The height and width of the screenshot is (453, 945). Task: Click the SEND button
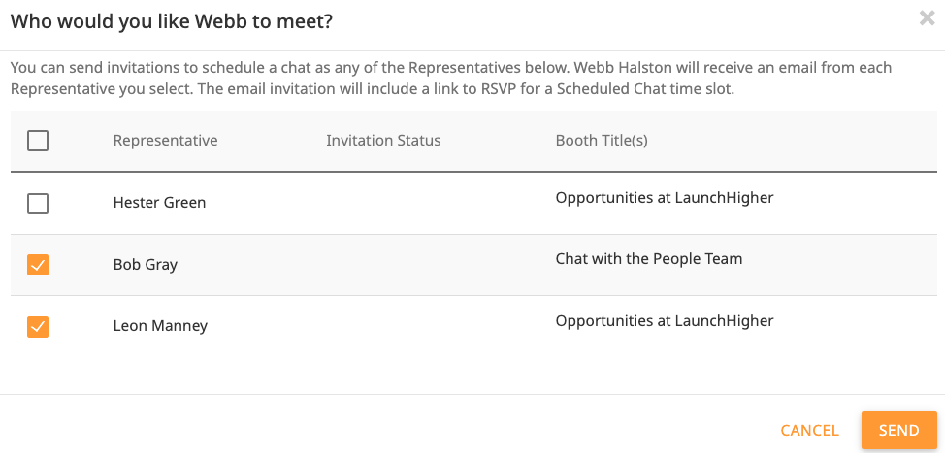pyautogui.click(x=899, y=430)
